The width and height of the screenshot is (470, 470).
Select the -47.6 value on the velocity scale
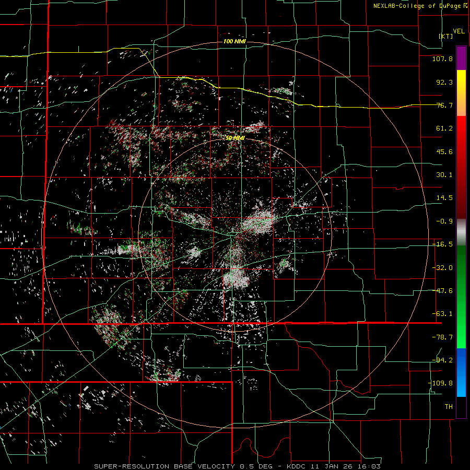[x=442, y=291]
